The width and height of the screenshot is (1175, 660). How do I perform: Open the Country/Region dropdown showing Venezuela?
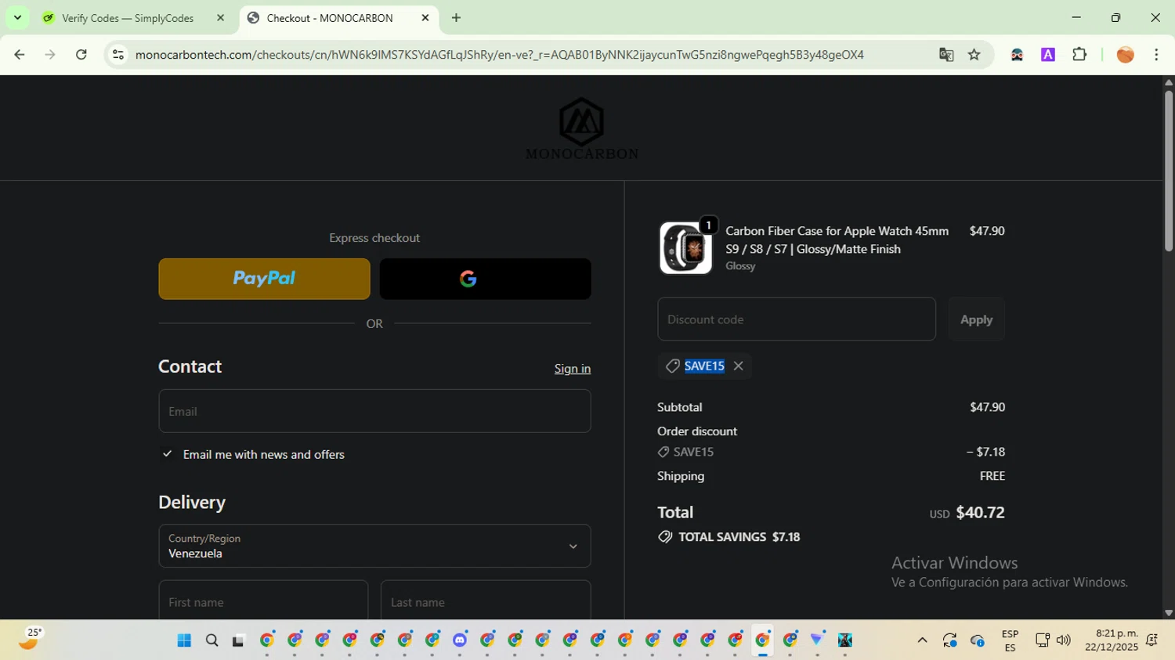point(374,546)
